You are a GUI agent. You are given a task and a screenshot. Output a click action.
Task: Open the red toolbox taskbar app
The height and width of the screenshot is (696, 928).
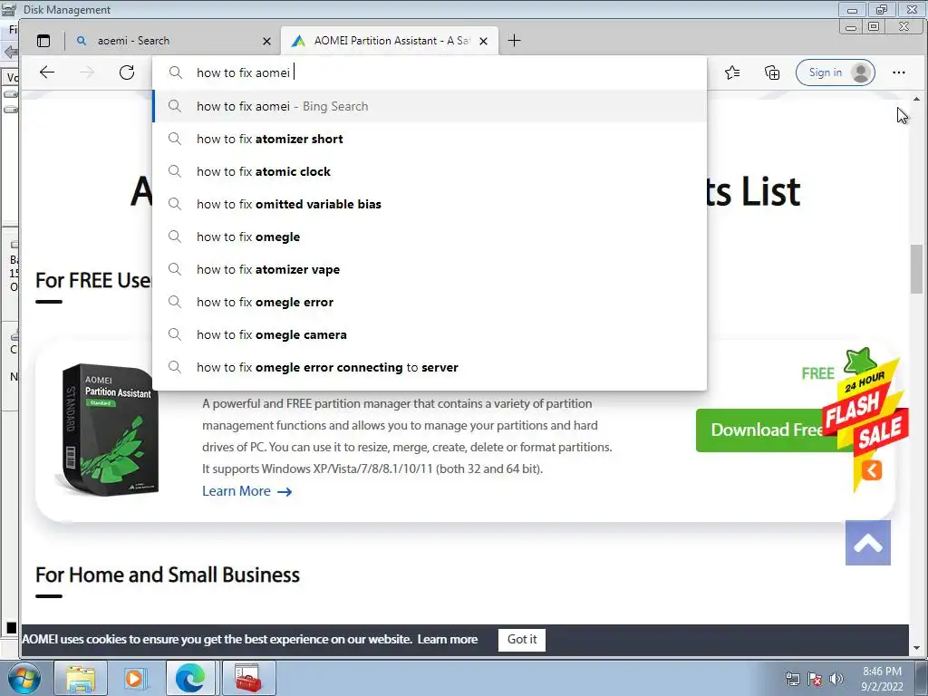[x=248, y=678]
